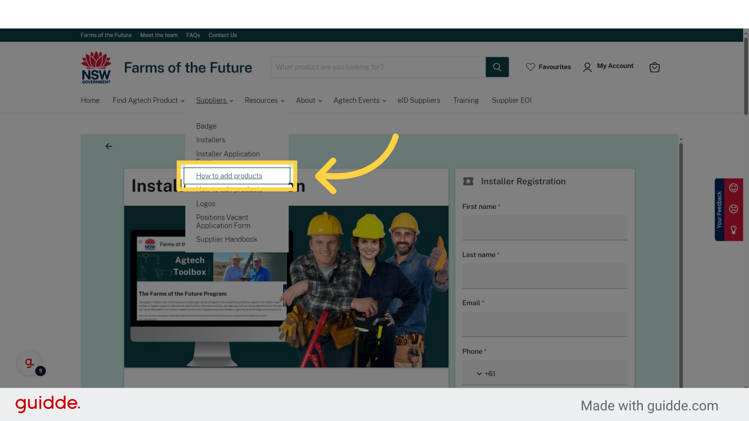Click the Your Feedback side tab
Viewport: 749px width, 421px height.
point(719,209)
